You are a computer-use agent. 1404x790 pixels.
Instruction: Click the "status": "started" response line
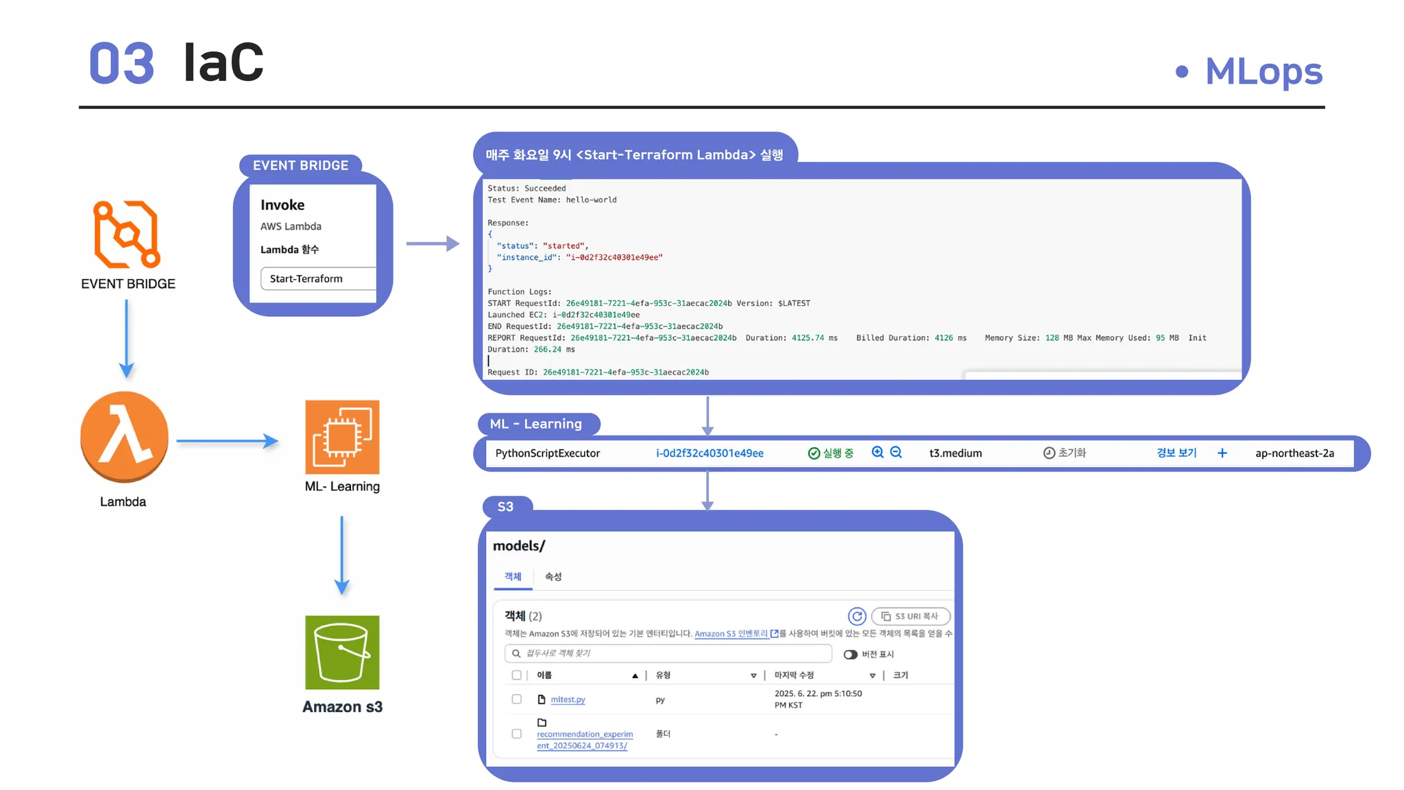coord(542,246)
